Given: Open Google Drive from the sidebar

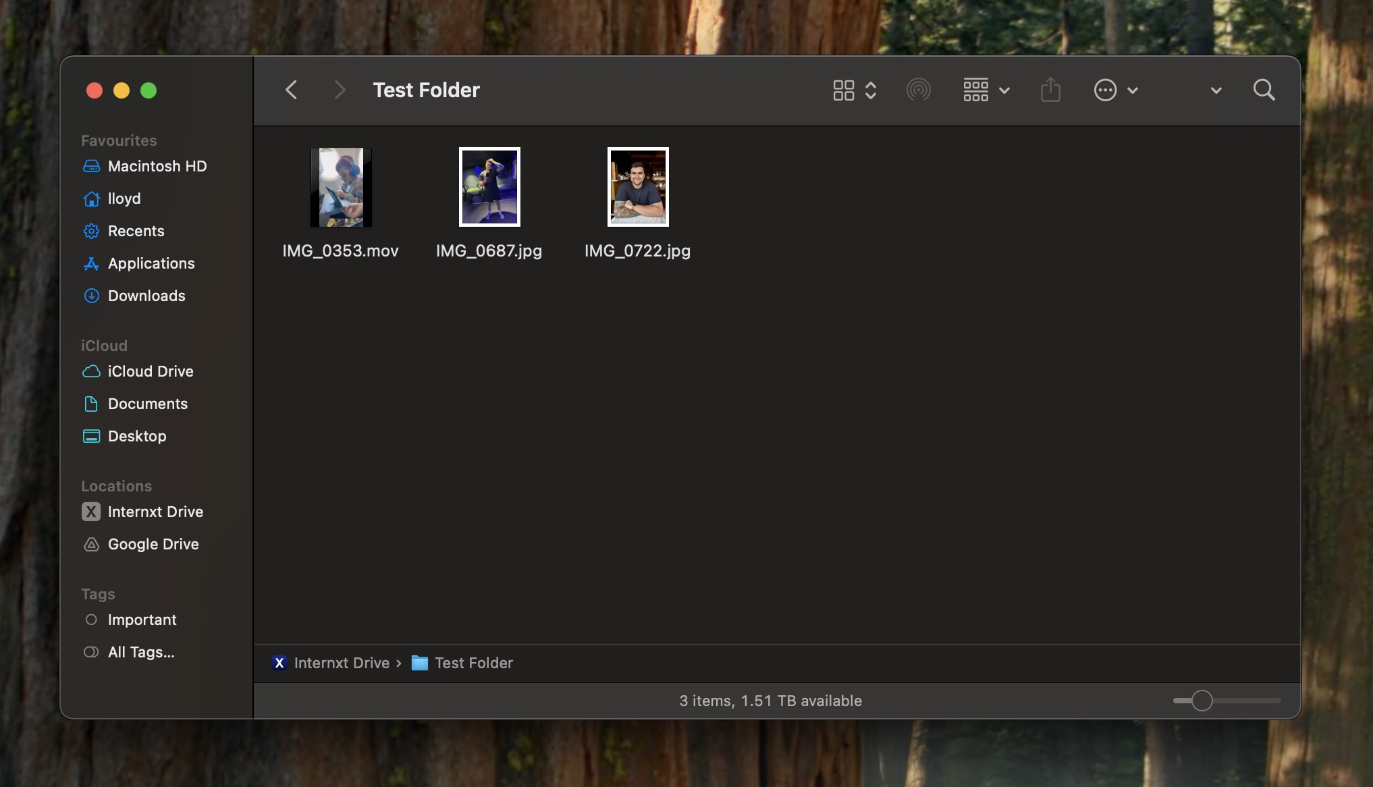Looking at the screenshot, I should 153,544.
